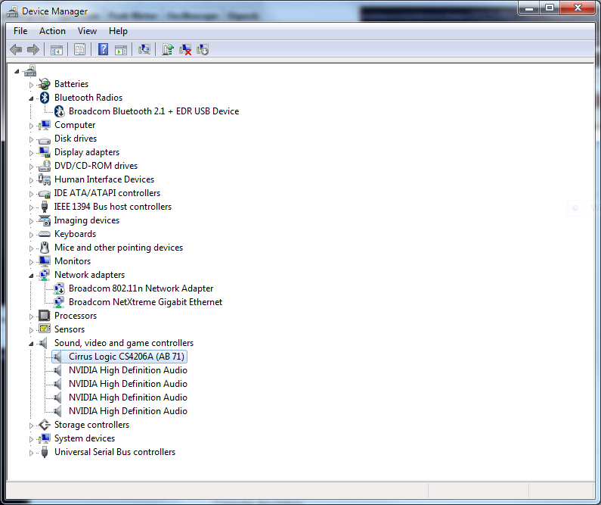Click the Uninstall device icon with red X
601x505 pixels.
pos(185,49)
